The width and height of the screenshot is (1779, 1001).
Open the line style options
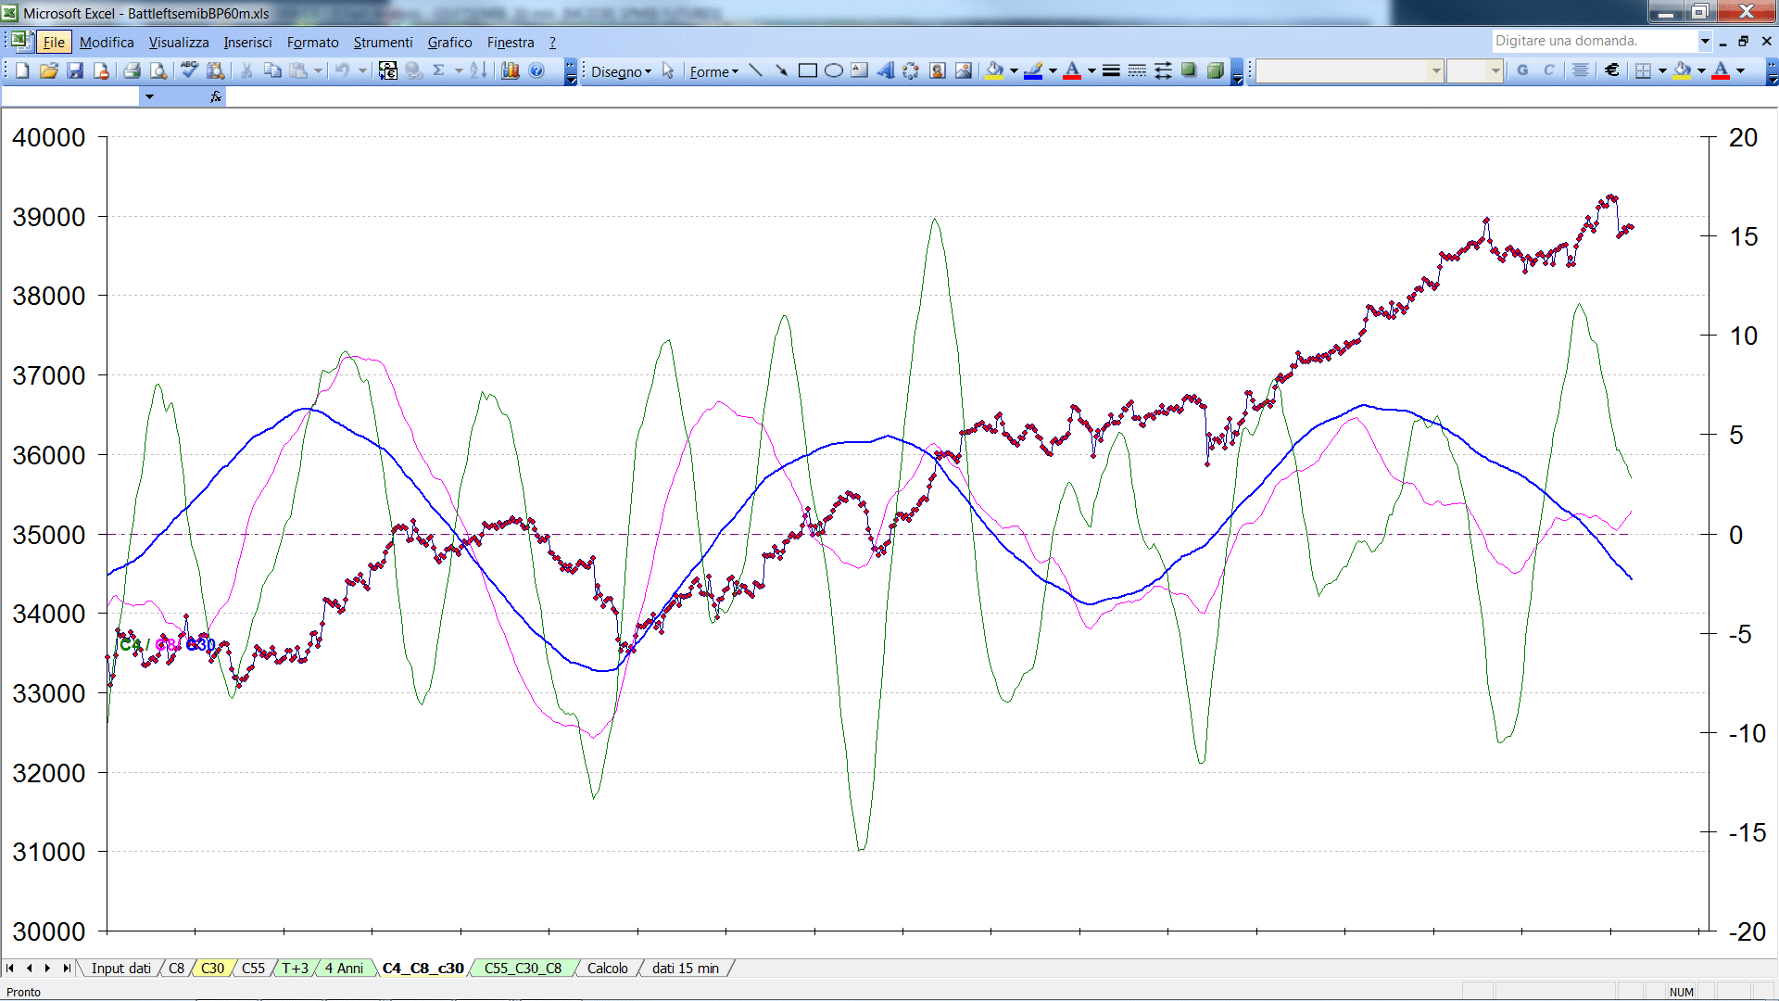pos(1111,70)
